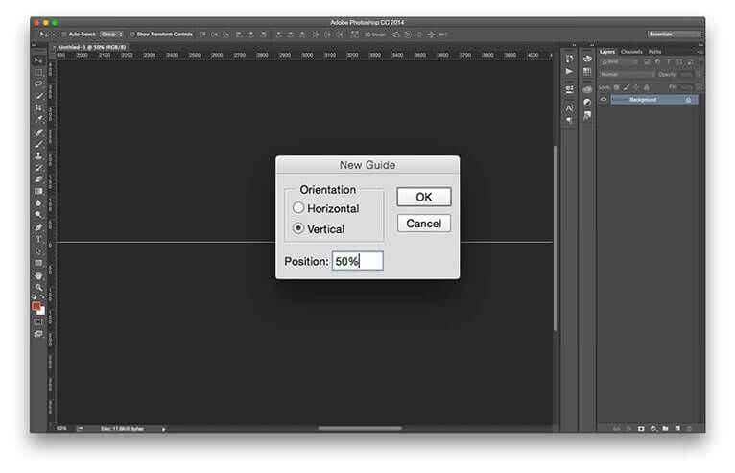The image size is (735, 473).
Task: Select the Hand tool
Action: (x=38, y=276)
